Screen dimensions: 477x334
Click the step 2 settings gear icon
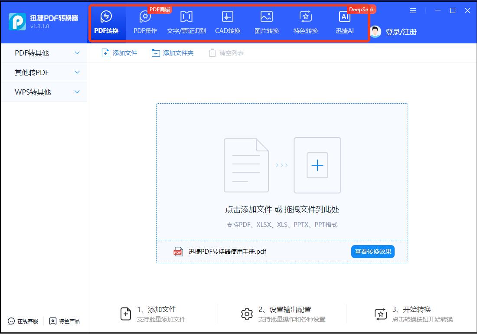pyautogui.click(x=247, y=314)
